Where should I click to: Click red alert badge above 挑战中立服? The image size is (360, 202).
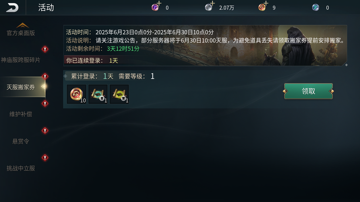pyautogui.click(x=45, y=158)
